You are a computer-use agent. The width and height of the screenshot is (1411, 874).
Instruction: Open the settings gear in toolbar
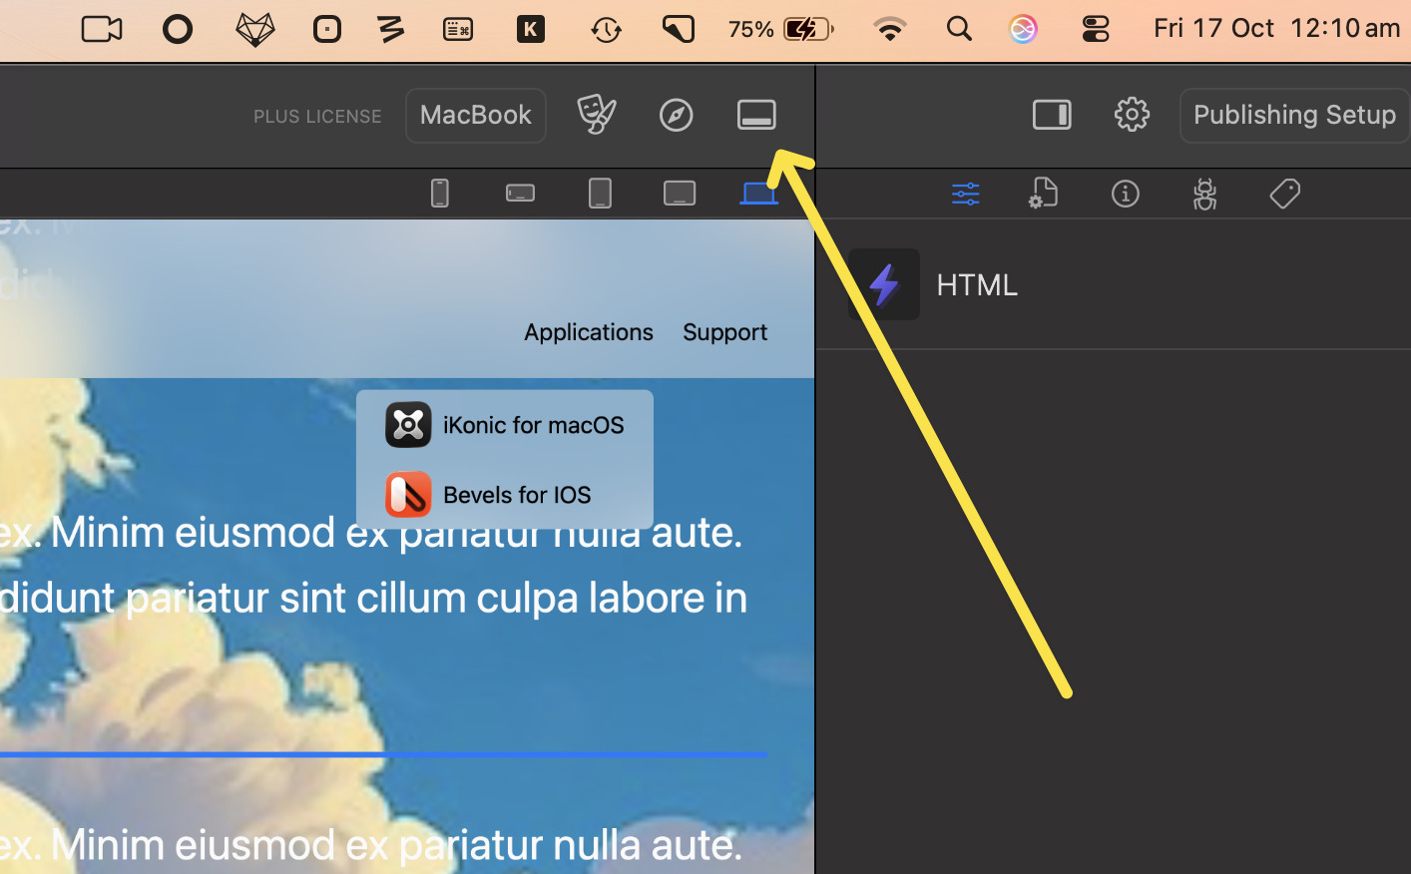click(1132, 115)
